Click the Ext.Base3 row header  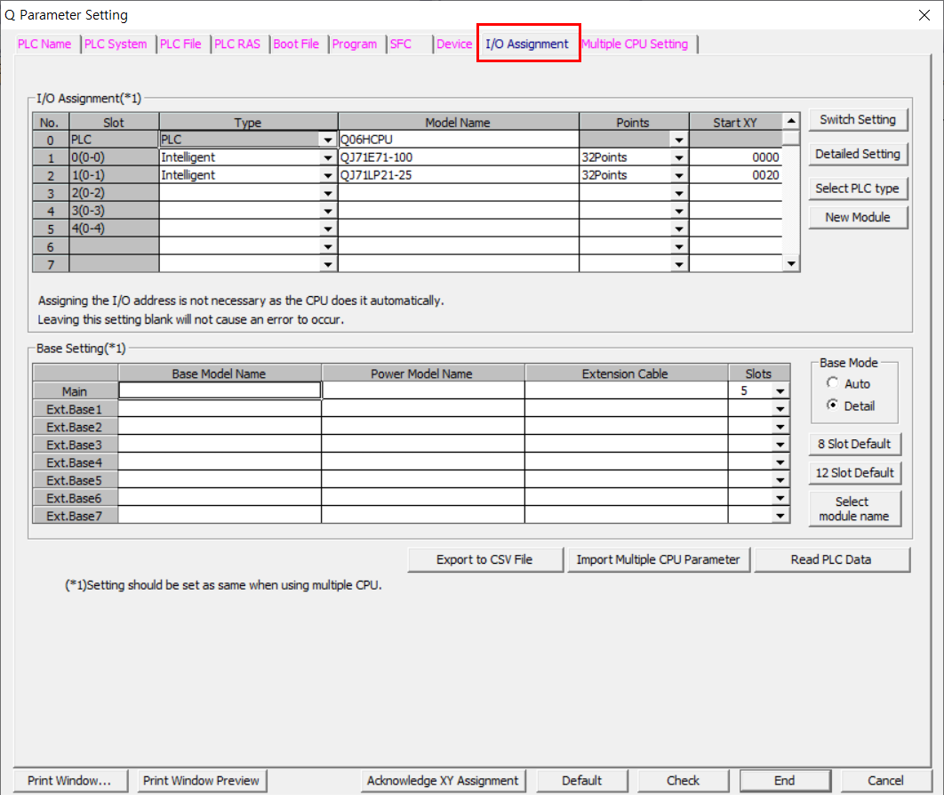(76, 445)
